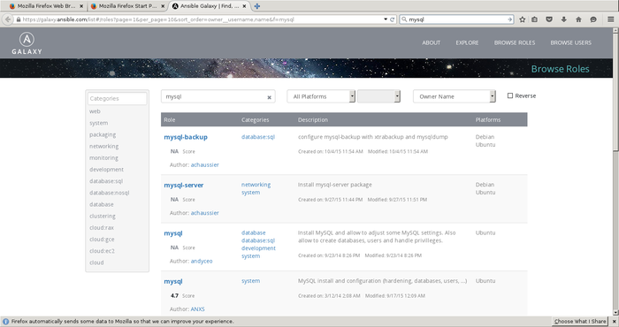Open the empty version dropdown
Image resolution: width=619 pixels, height=327 pixels.
(378, 96)
